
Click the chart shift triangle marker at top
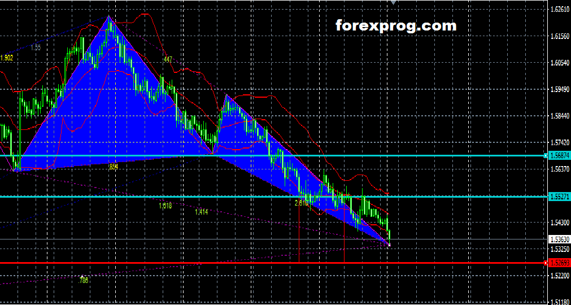coord(393,3)
